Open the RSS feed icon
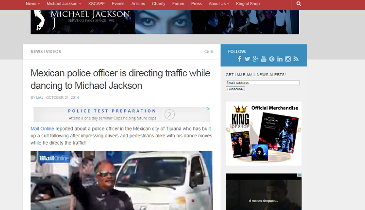This screenshot has width=365, height=210. point(296,59)
